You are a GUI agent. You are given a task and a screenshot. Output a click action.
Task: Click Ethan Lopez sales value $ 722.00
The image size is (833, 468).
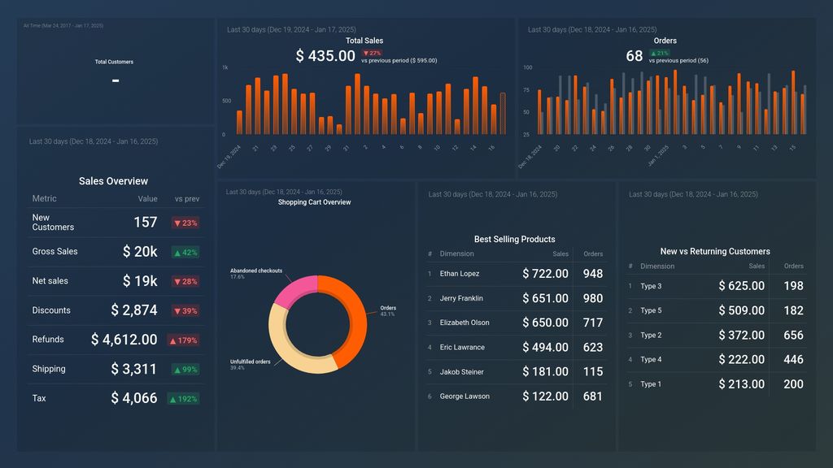545,274
